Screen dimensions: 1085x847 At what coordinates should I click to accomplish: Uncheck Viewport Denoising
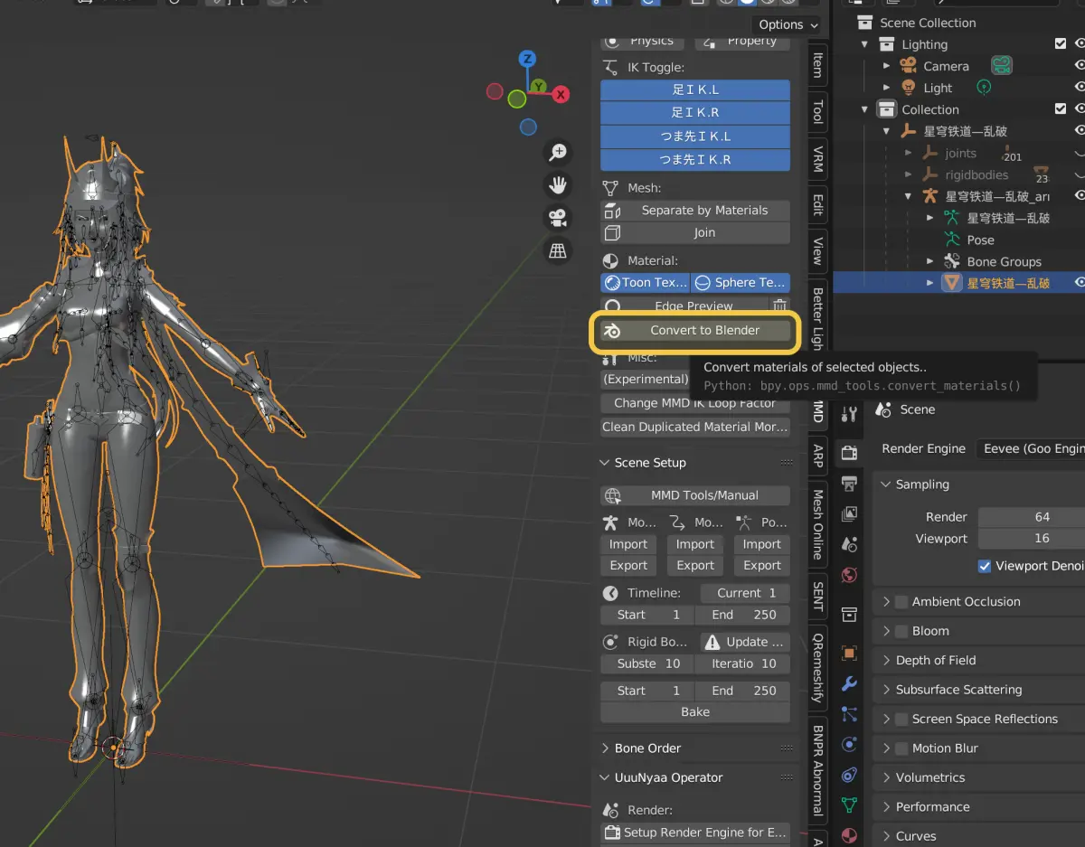985,566
